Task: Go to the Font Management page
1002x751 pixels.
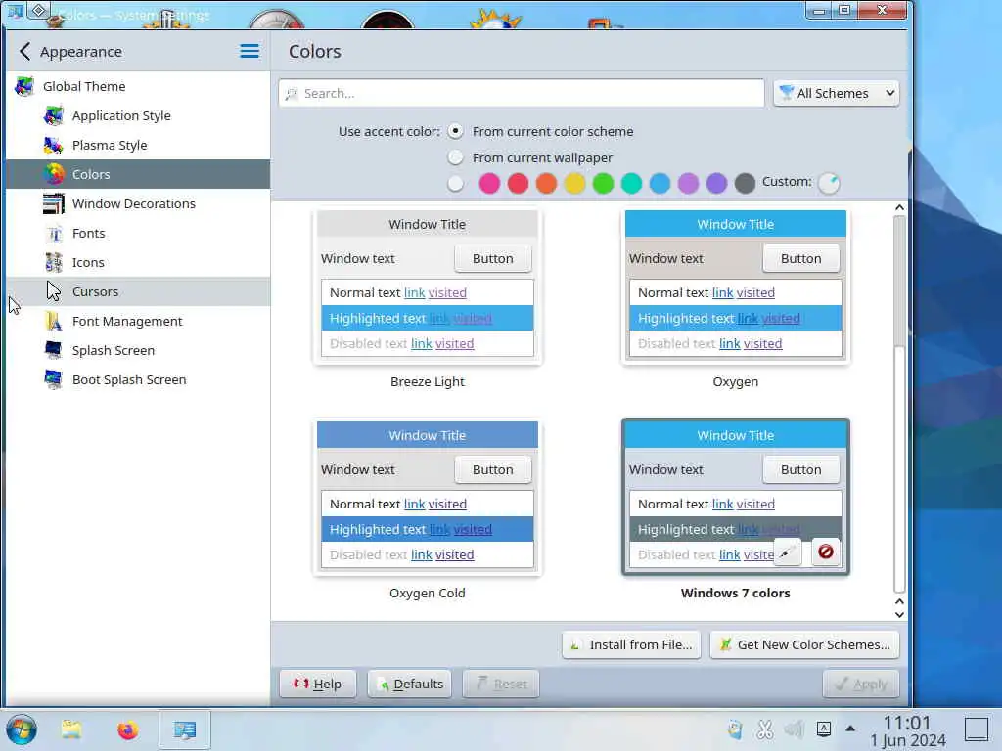Action: 137,321
